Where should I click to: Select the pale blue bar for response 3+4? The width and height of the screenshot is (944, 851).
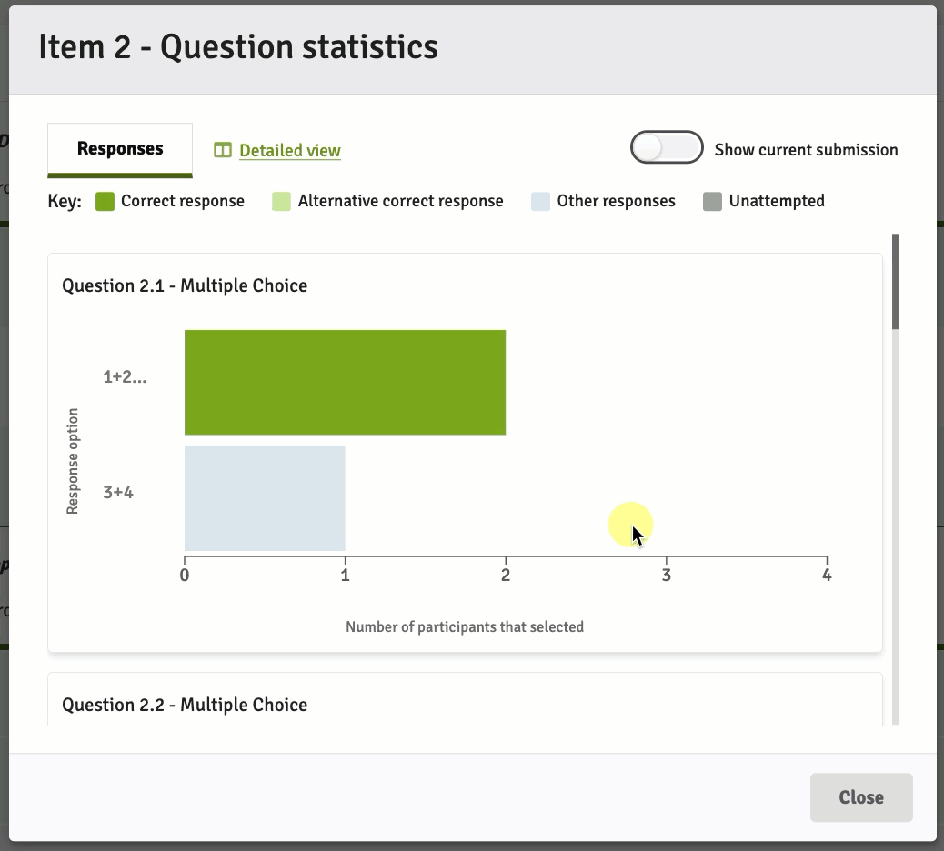[x=265, y=498]
